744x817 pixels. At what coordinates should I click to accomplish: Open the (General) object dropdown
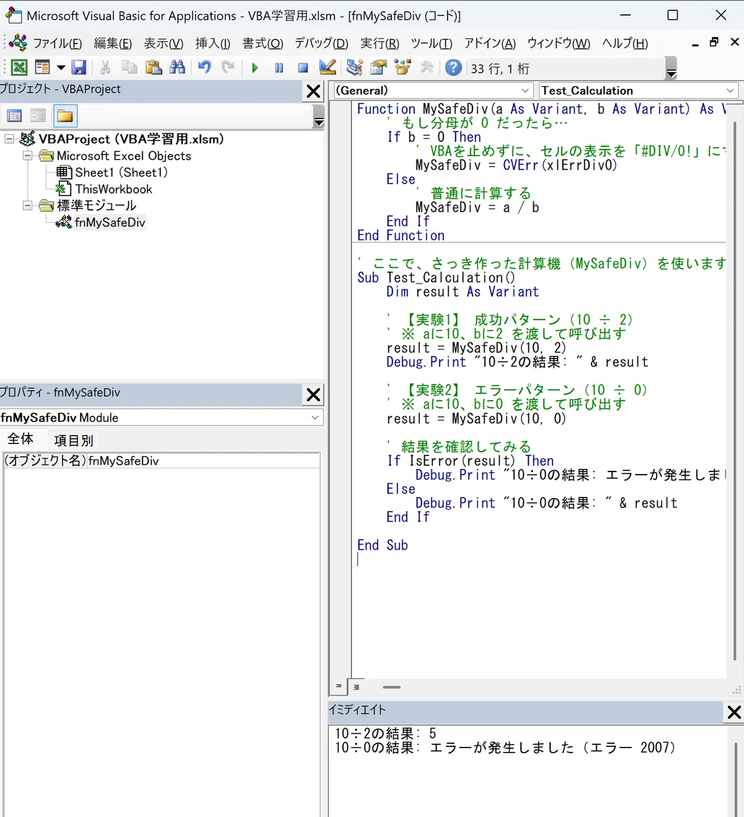525,91
